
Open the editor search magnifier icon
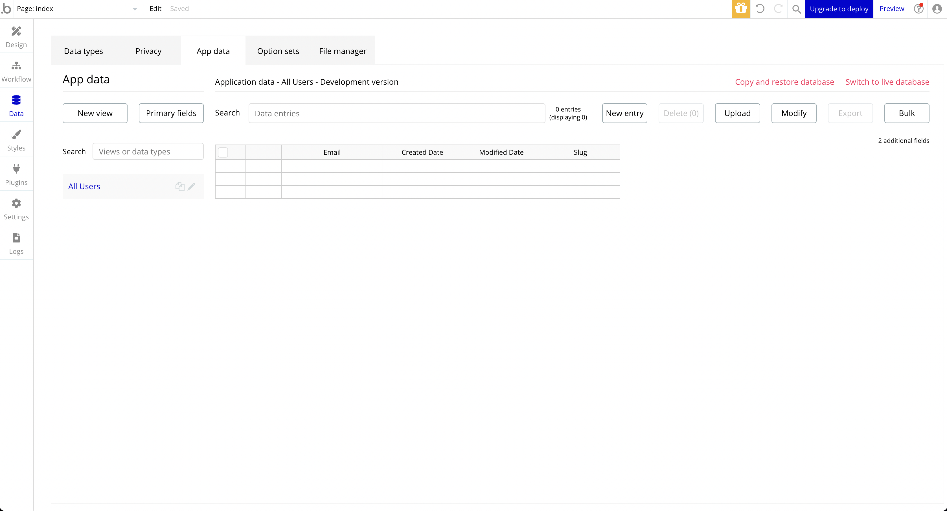pos(796,9)
